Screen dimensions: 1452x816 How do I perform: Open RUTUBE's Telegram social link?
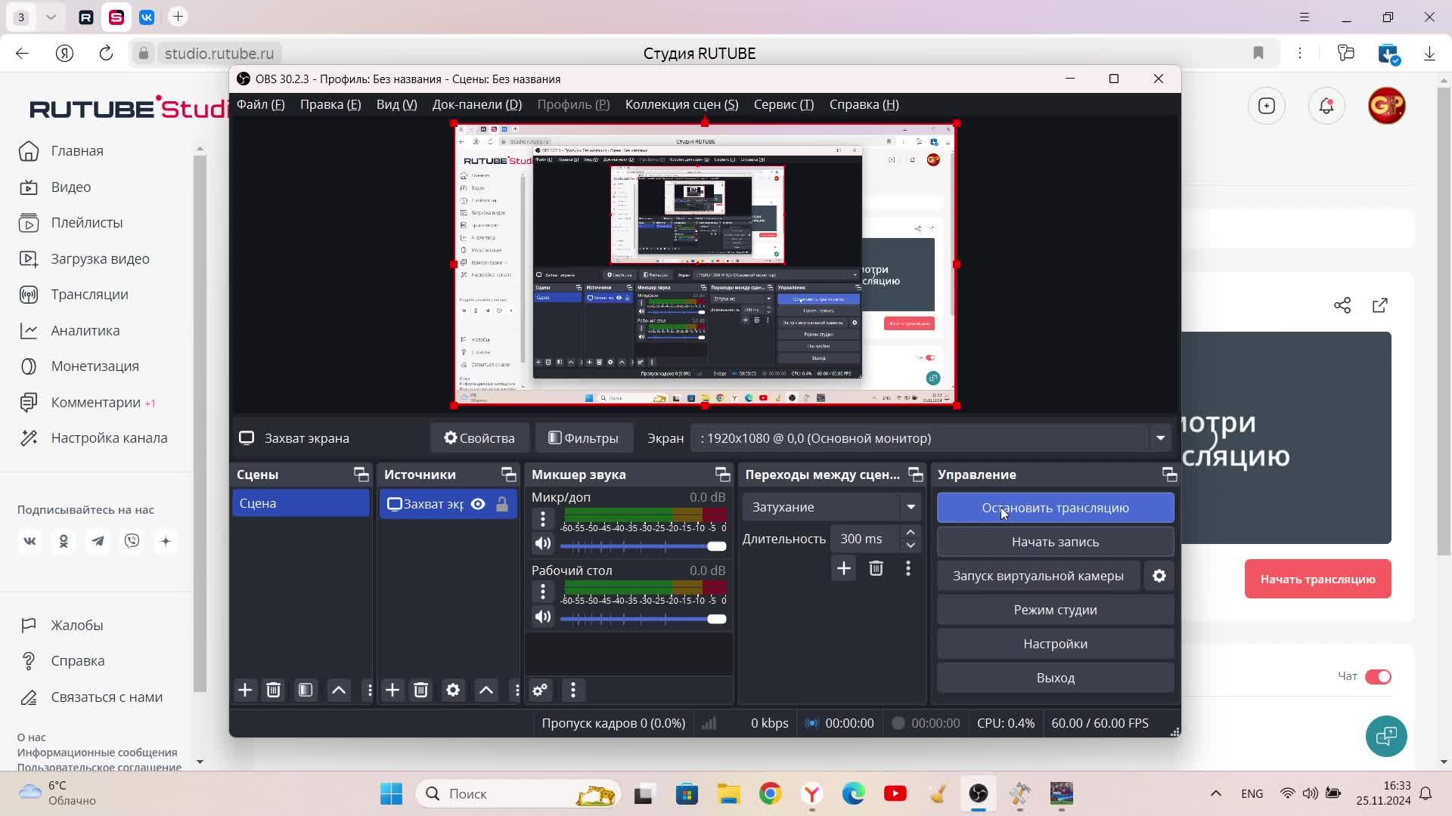98,541
